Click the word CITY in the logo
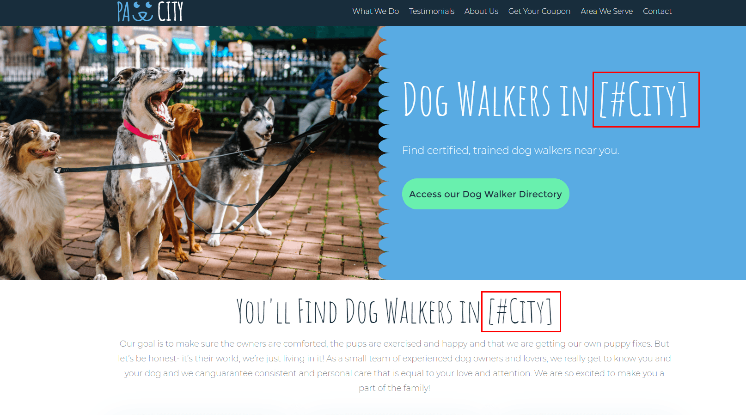746x415 pixels. click(x=171, y=12)
